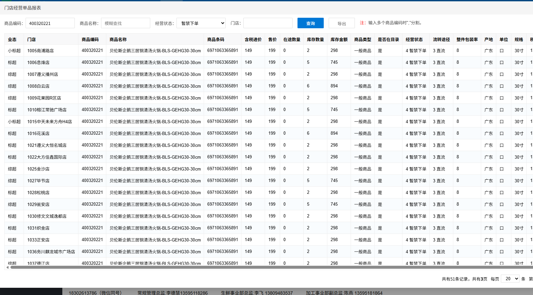The height and width of the screenshot is (295, 533).
Task: Click the 门店经营单品报表 page title
Action: pos(23,8)
